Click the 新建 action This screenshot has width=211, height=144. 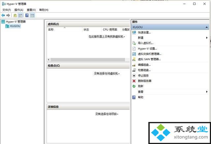141,38
